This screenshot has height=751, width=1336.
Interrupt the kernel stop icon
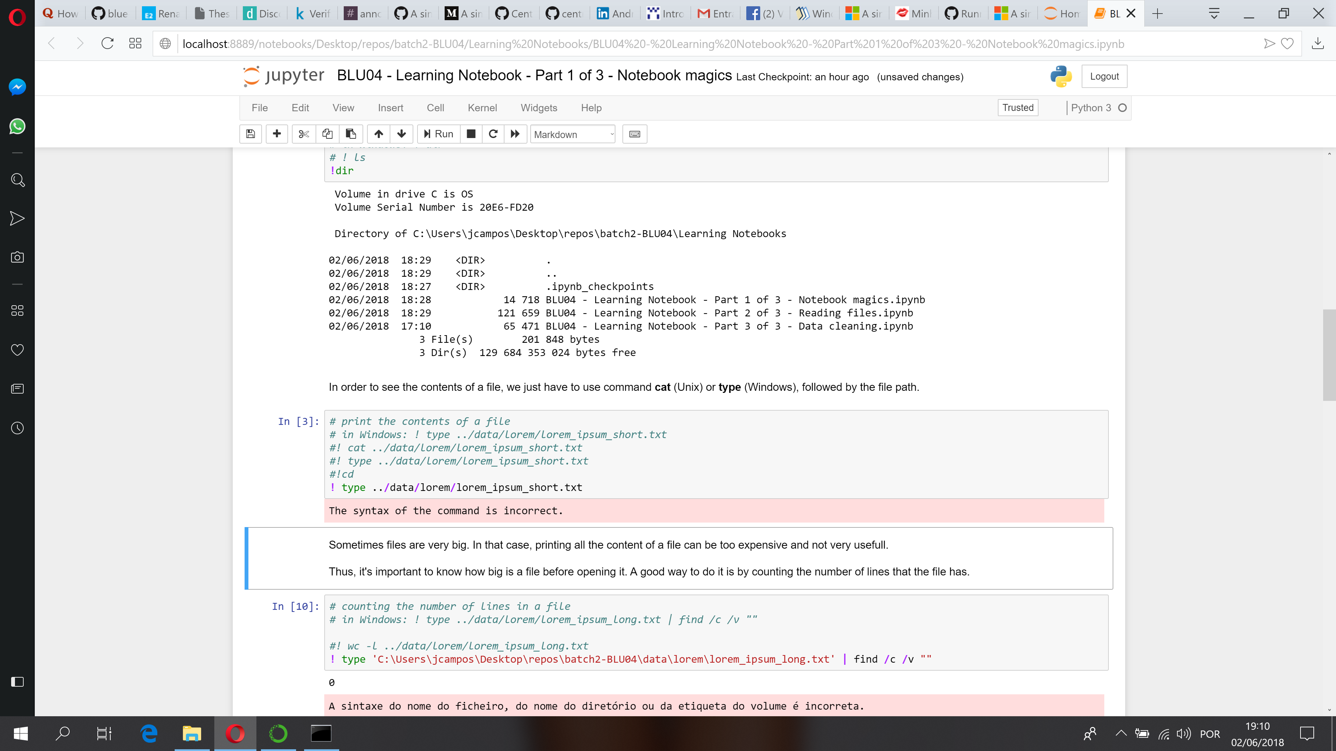point(471,134)
